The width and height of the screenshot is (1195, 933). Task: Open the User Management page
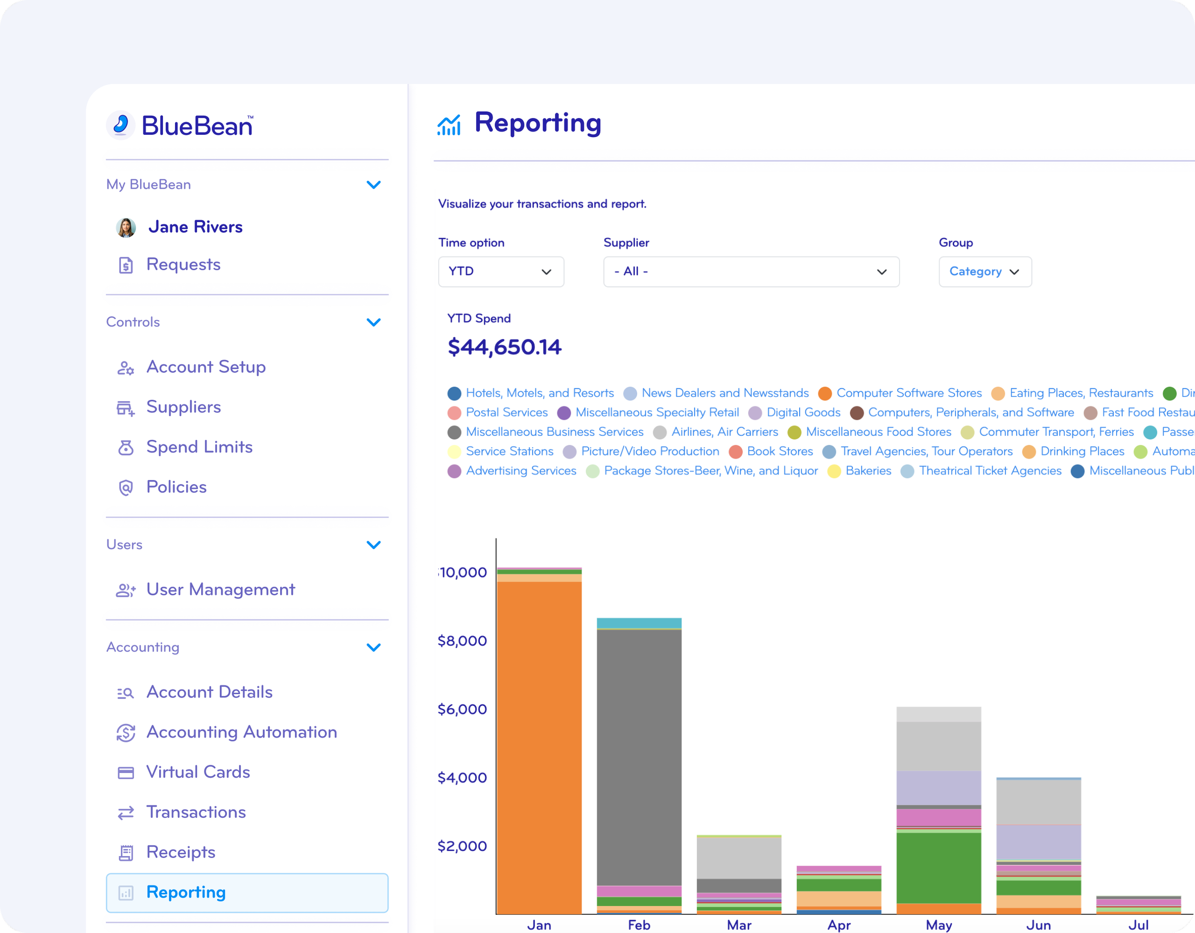[220, 590]
